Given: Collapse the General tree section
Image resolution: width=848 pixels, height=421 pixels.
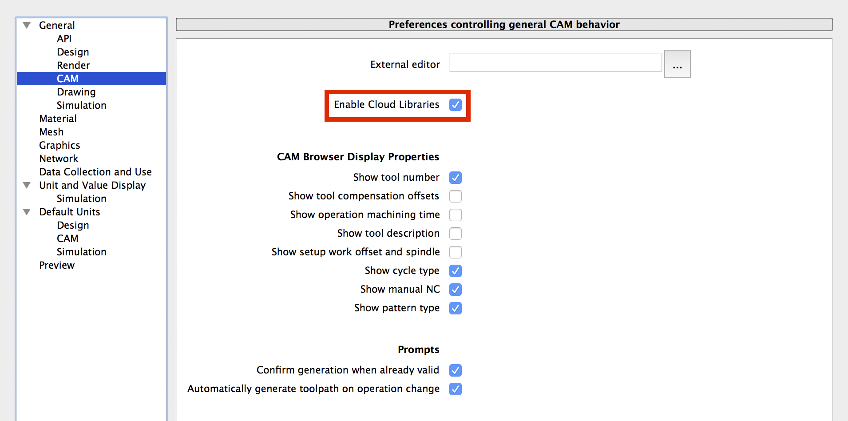Looking at the screenshot, I should (27, 25).
